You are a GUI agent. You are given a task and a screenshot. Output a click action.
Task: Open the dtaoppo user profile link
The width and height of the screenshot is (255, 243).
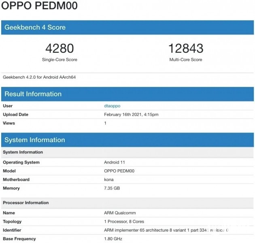[112, 106]
